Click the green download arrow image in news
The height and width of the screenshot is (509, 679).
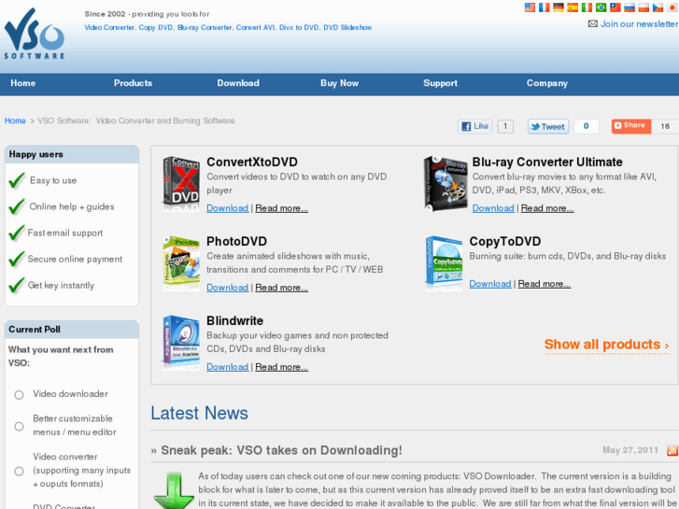(x=174, y=490)
